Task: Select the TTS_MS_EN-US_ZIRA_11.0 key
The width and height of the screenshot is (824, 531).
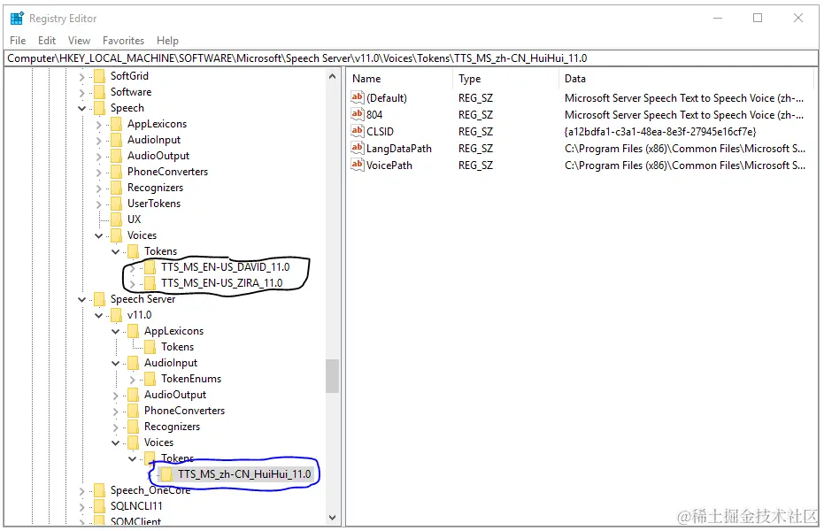Action: click(x=222, y=283)
